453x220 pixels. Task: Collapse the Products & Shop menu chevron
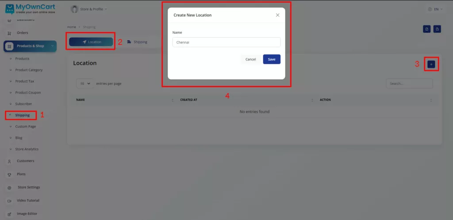pos(52,46)
